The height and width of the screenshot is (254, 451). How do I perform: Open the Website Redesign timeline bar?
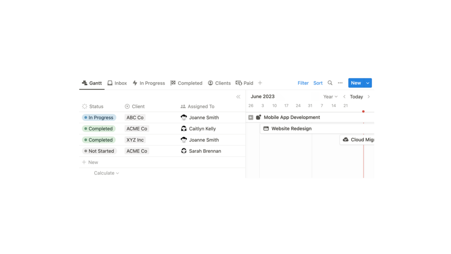click(x=317, y=129)
